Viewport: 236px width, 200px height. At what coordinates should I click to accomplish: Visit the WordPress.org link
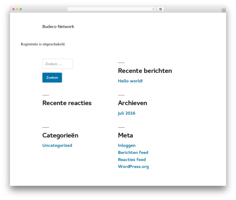[133, 166]
